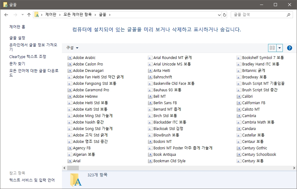Change view with the view button

pyautogui.click(x=272, y=48)
